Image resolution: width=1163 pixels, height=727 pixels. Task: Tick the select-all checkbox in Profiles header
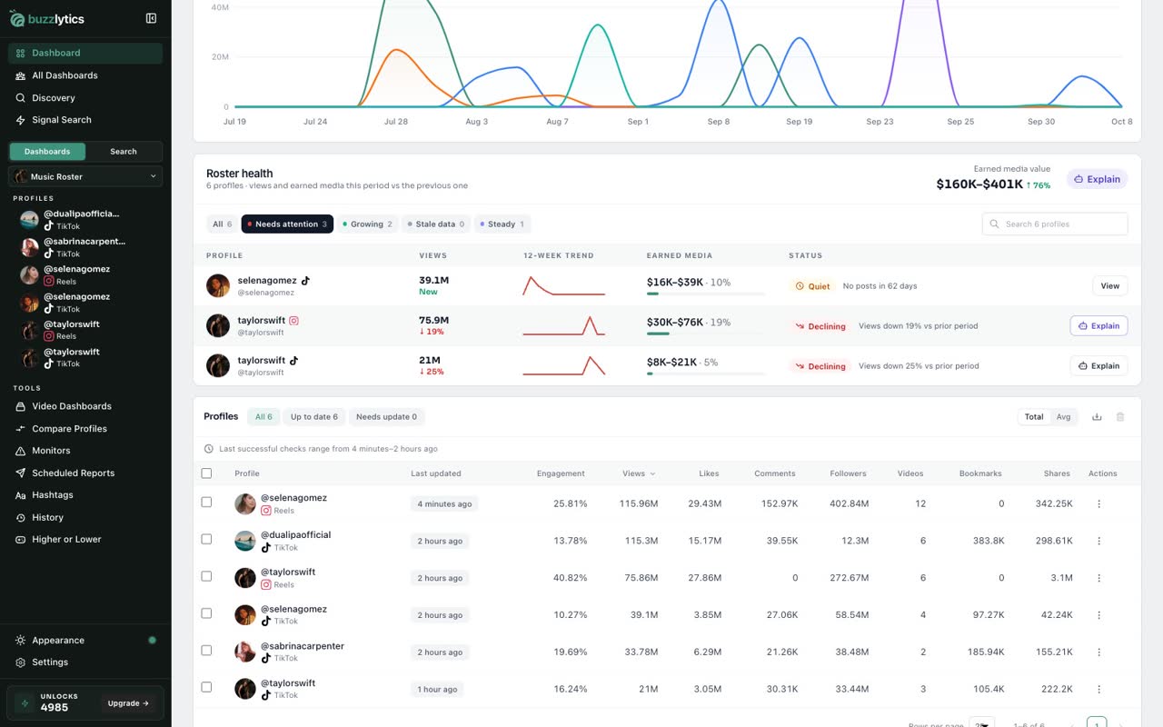[206, 473]
